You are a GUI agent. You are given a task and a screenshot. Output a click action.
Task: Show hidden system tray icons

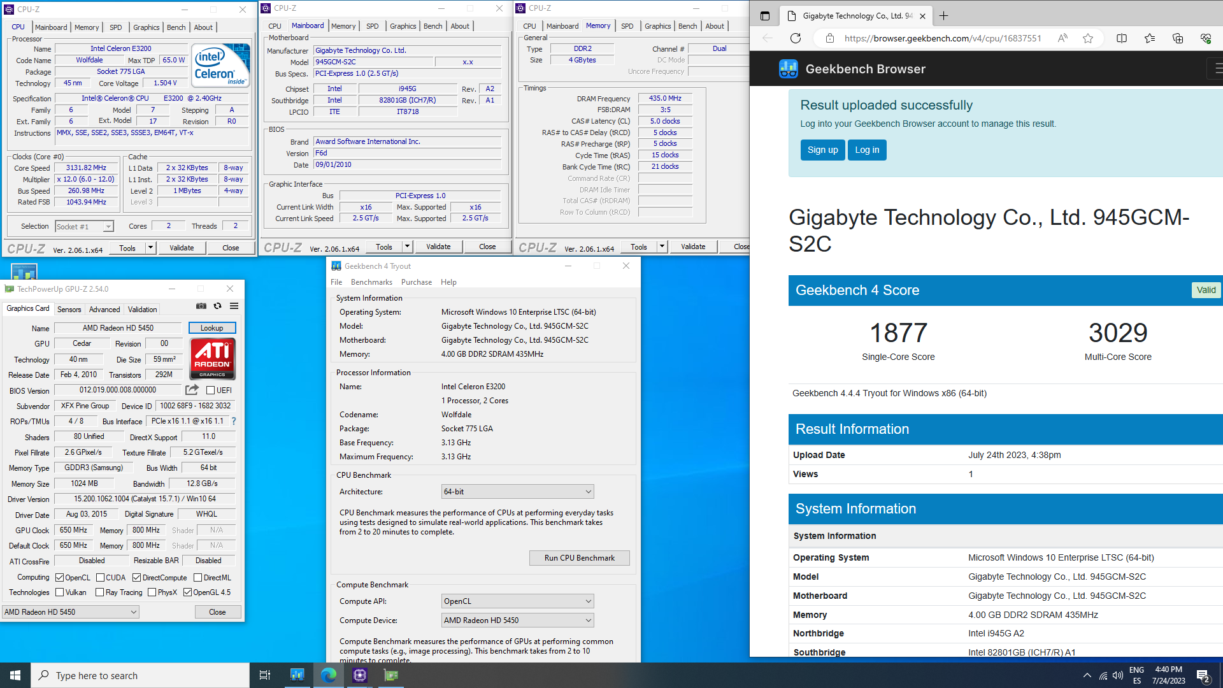click(x=1087, y=676)
